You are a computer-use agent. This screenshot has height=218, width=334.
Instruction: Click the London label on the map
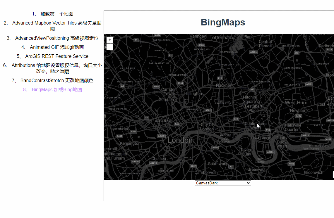[x=180, y=140]
